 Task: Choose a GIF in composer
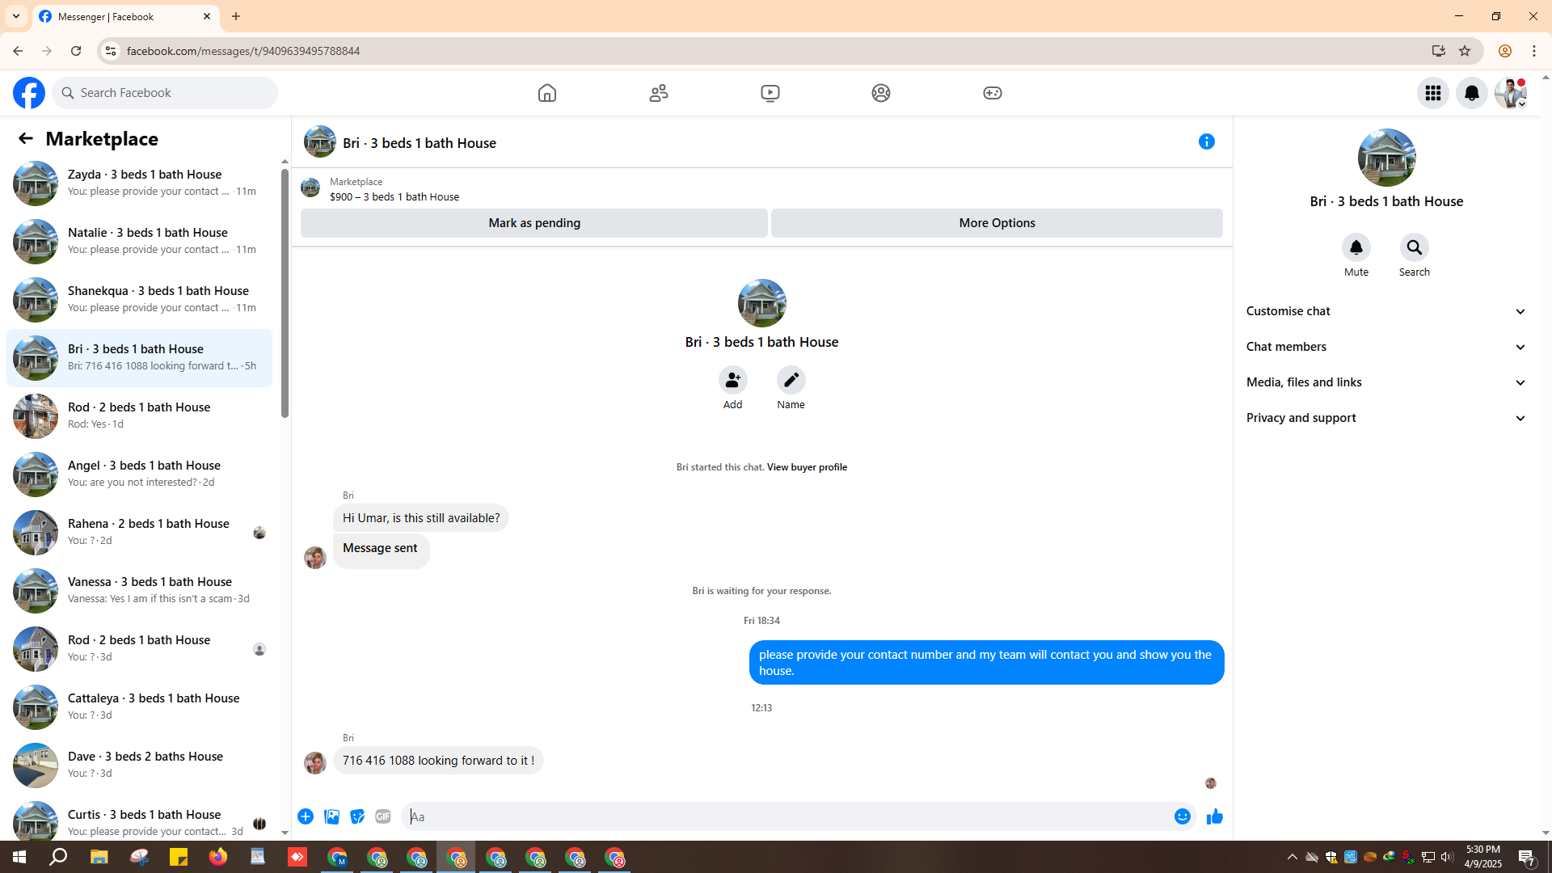click(383, 816)
